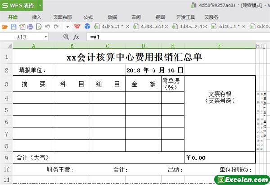Select row 1 header
The image size is (270, 185).
click(x=7, y=57)
